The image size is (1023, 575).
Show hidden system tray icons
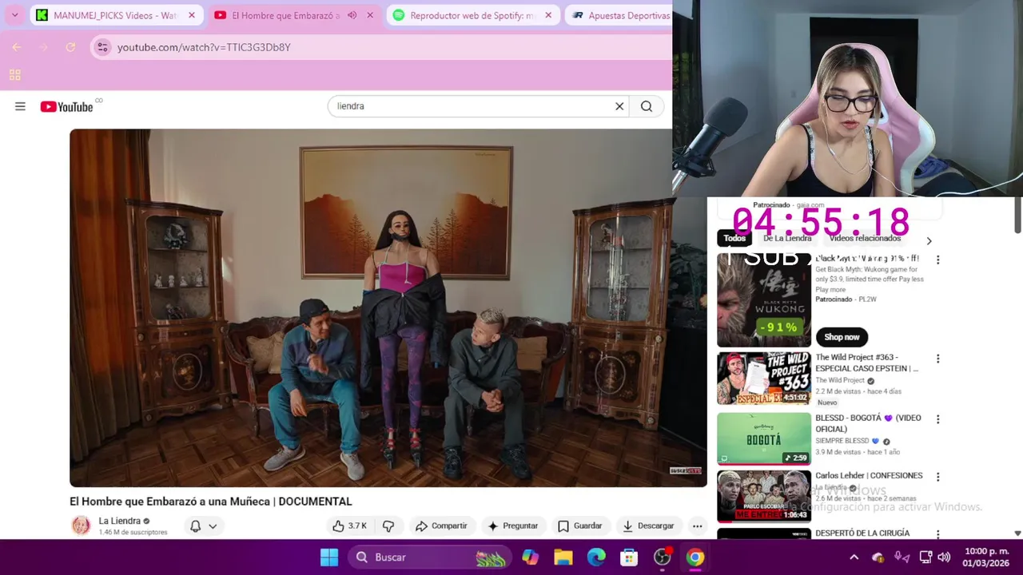click(x=854, y=557)
